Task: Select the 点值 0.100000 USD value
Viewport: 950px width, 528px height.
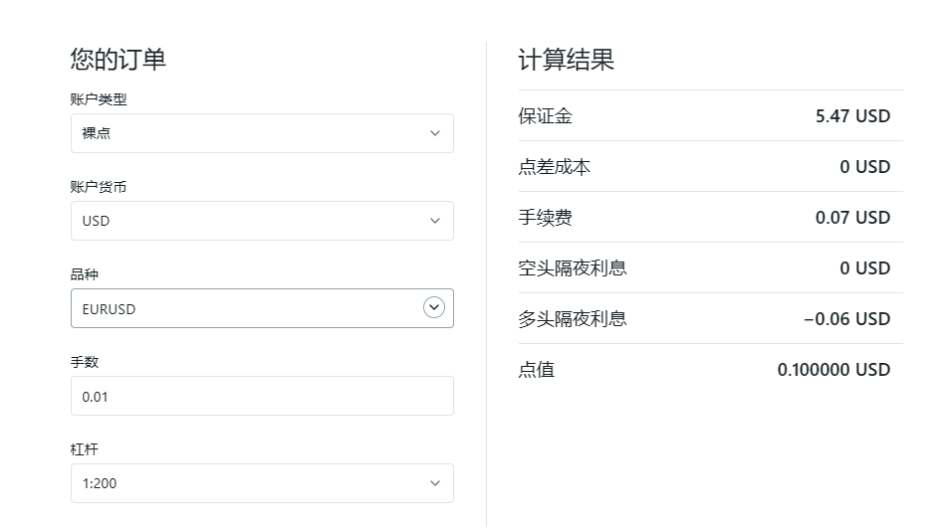Action: (833, 370)
